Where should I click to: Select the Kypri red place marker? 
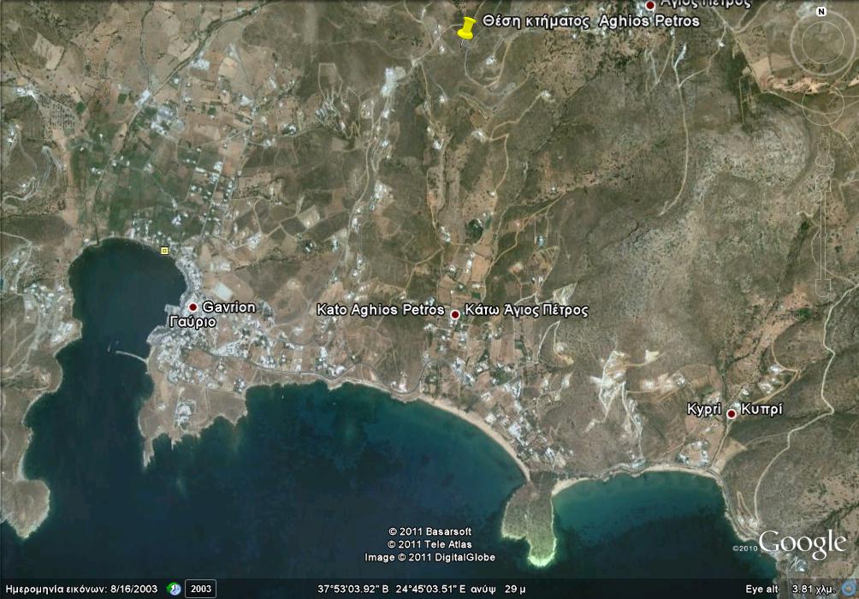click(x=732, y=414)
